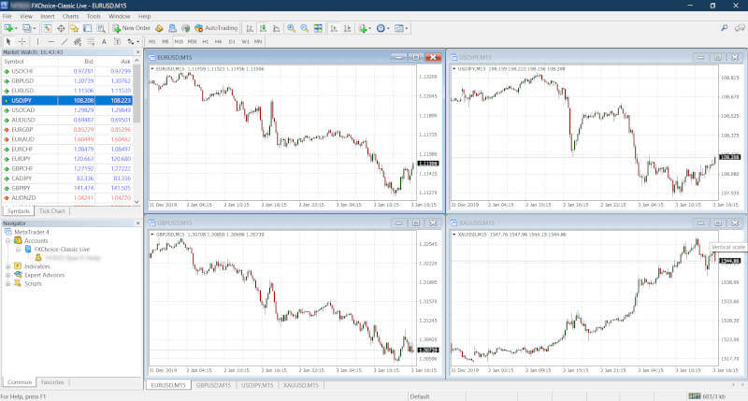The width and height of the screenshot is (748, 401).
Task: Click the tile windows icon
Action: (318, 29)
